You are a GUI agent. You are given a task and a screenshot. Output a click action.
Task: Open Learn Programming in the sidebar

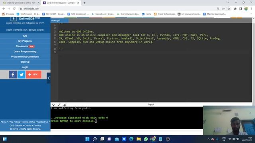(25, 51)
